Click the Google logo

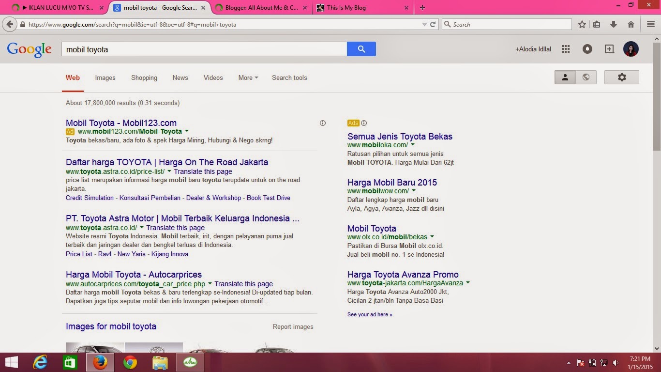coord(29,49)
